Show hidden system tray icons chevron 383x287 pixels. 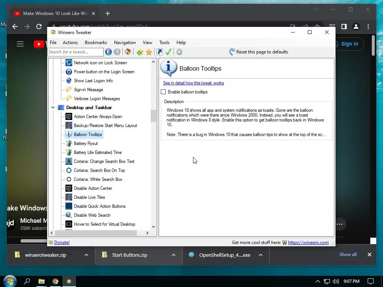(x=318, y=281)
